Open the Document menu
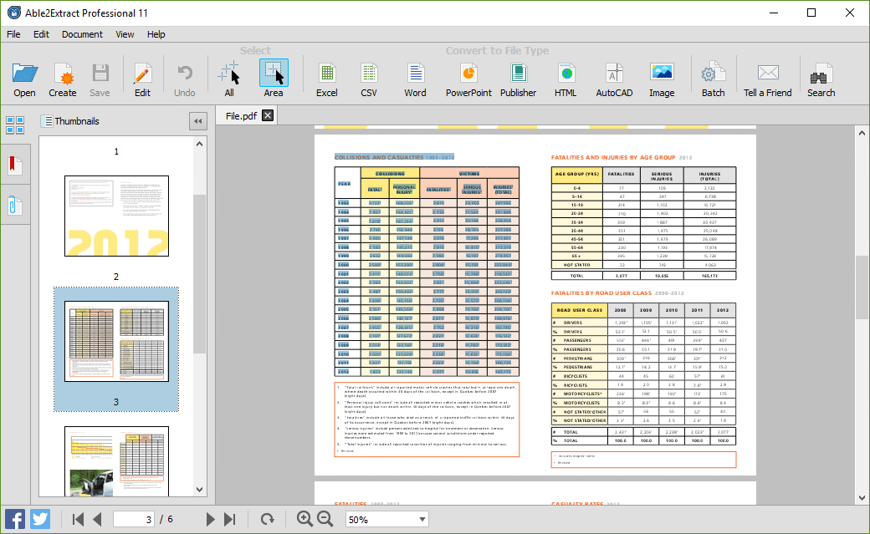Screen dimensions: 870x534 82,34
